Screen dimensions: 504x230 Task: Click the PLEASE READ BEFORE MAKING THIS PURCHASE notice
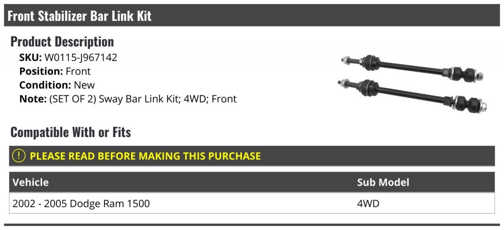point(145,156)
